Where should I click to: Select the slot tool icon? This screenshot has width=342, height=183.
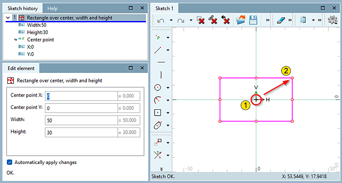pos(158,125)
